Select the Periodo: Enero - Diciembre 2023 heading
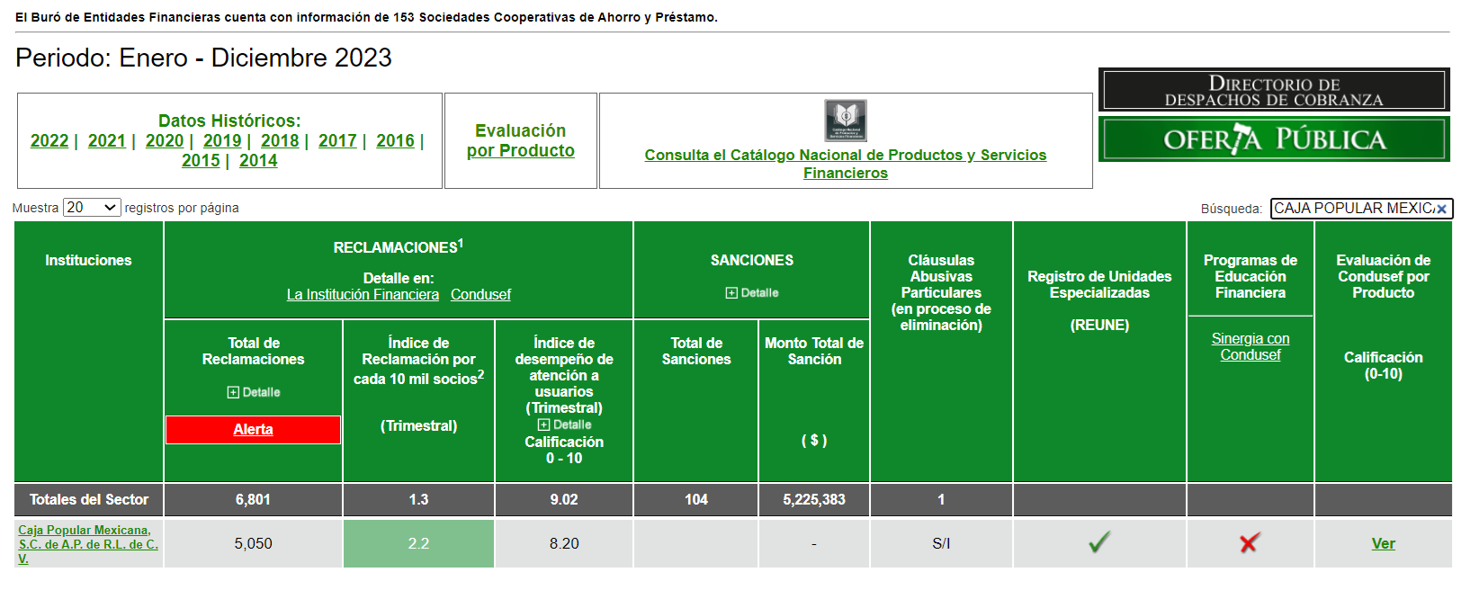Viewport: 1470px width, 590px height. [x=204, y=58]
